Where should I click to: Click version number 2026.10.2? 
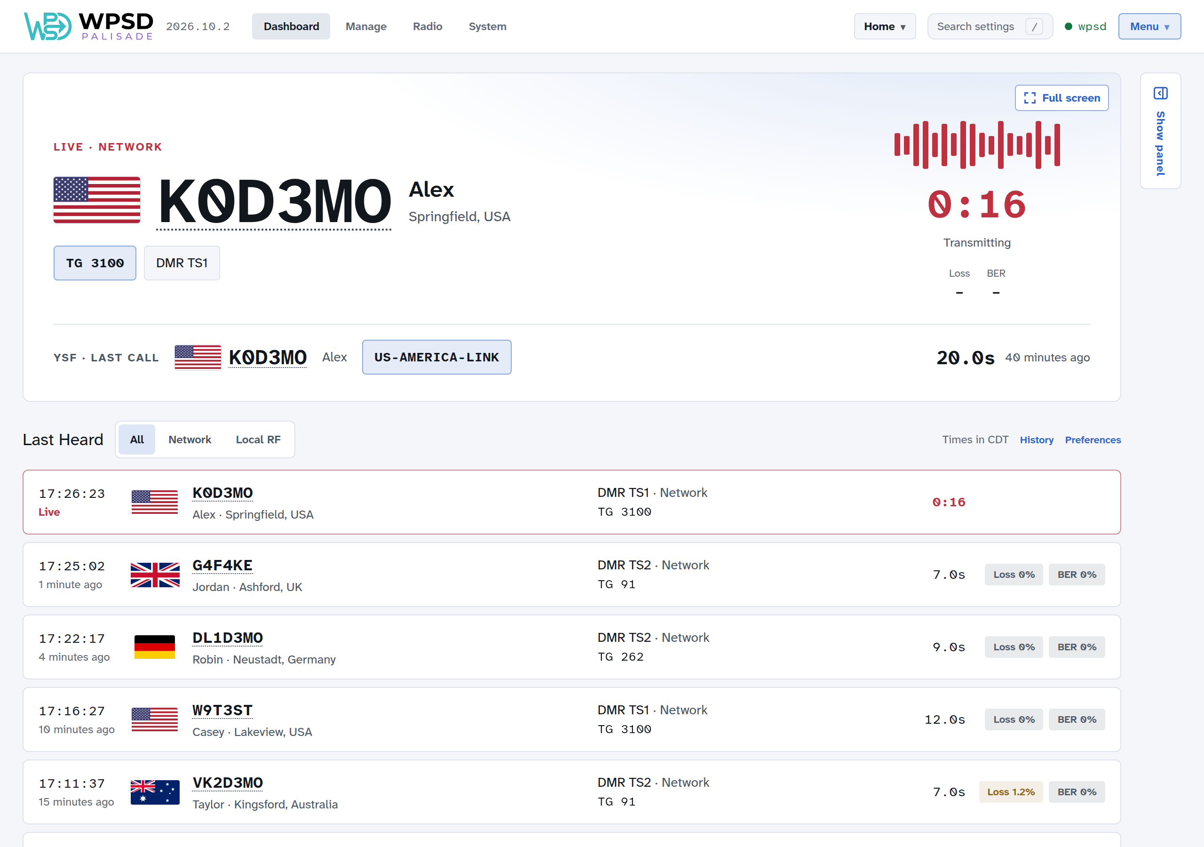pos(198,26)
